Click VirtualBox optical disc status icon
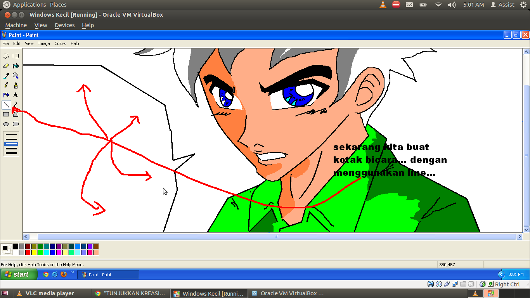This screenshot has height=298, width=530. (438, 284)
